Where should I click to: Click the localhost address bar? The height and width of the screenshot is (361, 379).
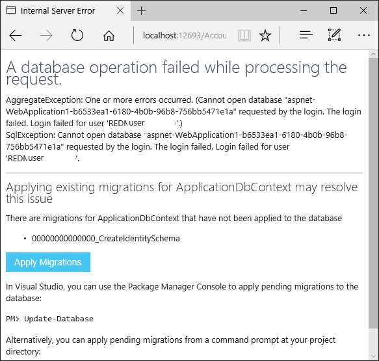[x=185, y=36]
